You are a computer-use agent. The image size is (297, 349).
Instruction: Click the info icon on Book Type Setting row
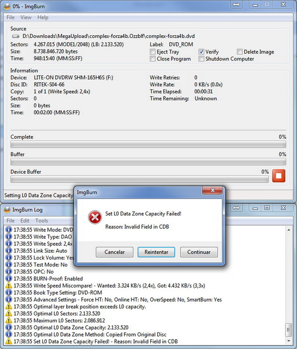coord(8,293)
